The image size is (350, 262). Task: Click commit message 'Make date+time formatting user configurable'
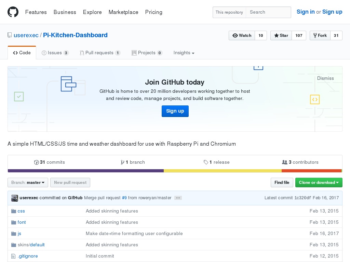(134, 233)
